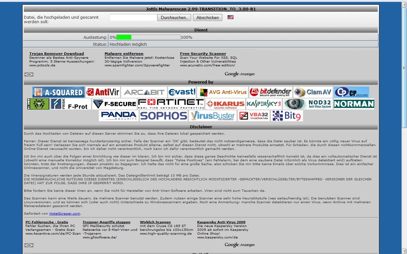Click the Sophos logo
This screenshot has height=254, width=407.
pyautogui.click(x=164, y=116)
